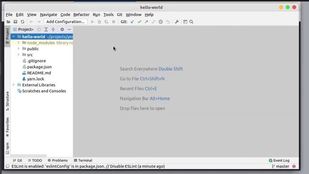309x174 pixels.
Task: Open the View menu
Action: (x=32, y=14)
